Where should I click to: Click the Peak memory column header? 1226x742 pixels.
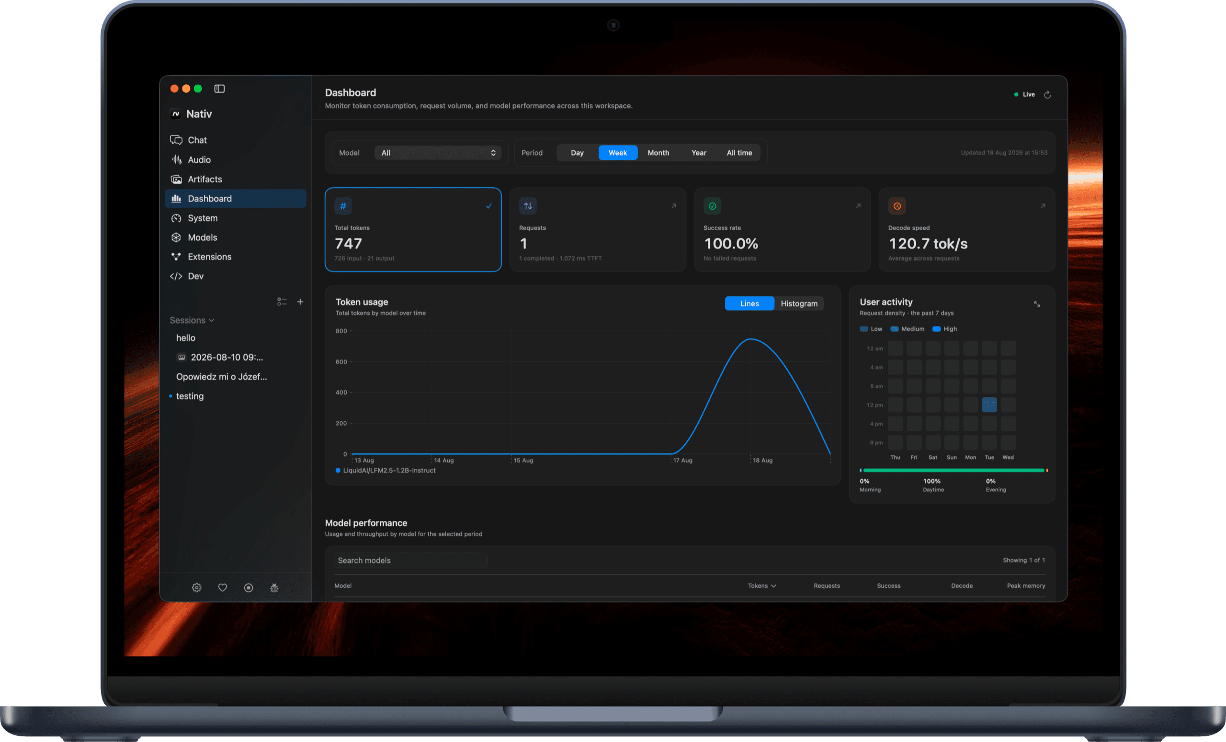point(1025,586)
